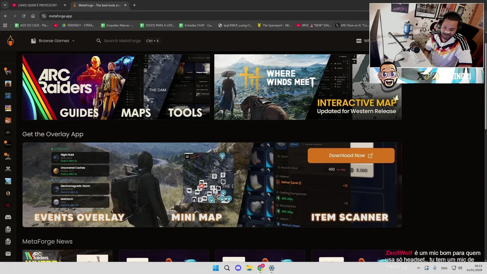Screen dimensions: 487x274
Task: Switch to the QUEM É PROFESSOR YouTube tab
Action: pyautogui.click(x=38, y=5)
